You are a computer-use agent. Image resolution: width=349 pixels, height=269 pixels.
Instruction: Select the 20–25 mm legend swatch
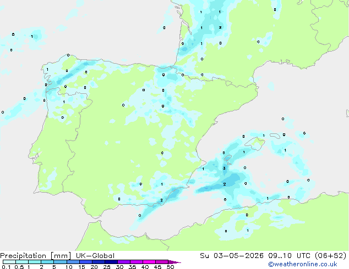tap(99, 262)
